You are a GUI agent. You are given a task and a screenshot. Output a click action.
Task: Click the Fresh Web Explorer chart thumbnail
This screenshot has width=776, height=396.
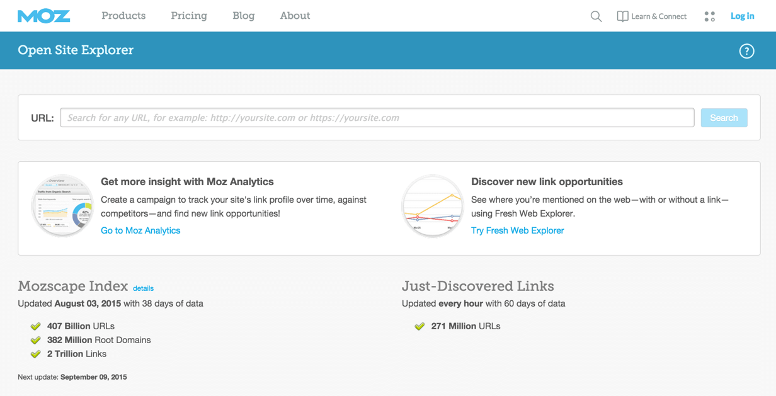point(433,206)
